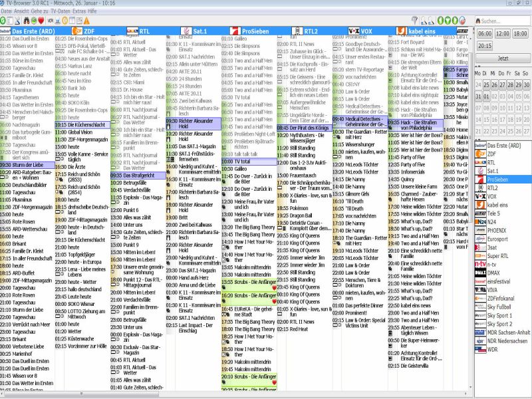Click the filter funnel icon

point(414,21)
